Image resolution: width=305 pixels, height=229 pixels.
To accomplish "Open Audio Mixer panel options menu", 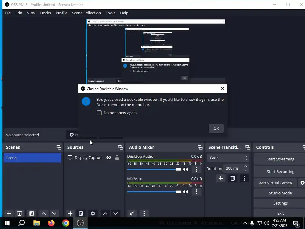I will (144, 213).
